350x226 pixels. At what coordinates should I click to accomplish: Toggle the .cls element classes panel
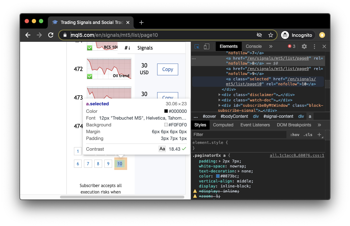coord(307,134)
